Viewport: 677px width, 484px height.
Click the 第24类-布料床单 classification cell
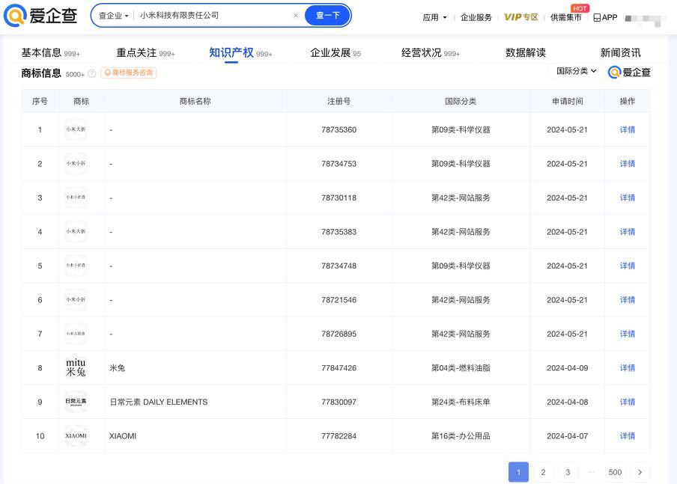pyautogui.click(x=461, y=402)
